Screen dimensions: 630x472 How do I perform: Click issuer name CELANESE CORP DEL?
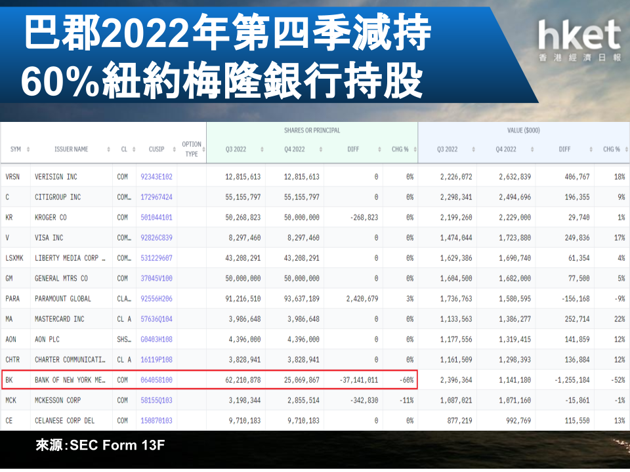(65, 421)
